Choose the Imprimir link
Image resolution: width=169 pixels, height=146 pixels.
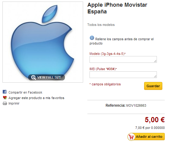(14, 103)
